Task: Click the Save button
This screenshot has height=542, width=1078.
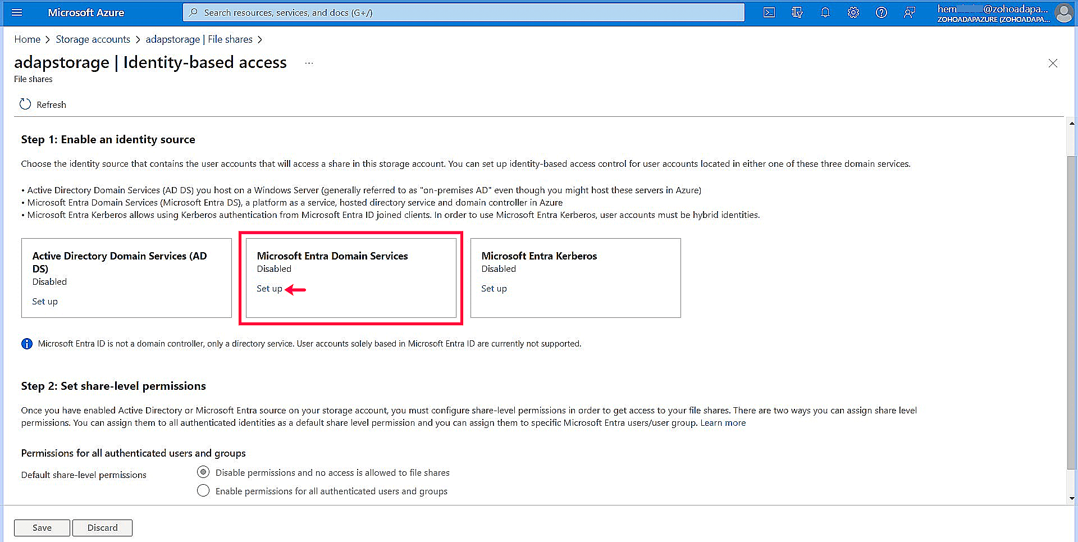Action: tap(42, 527)
